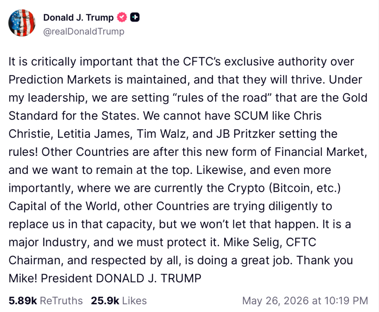View the 25.9k Likes list
Screen dimensions: 379x312
pos(119,301)
